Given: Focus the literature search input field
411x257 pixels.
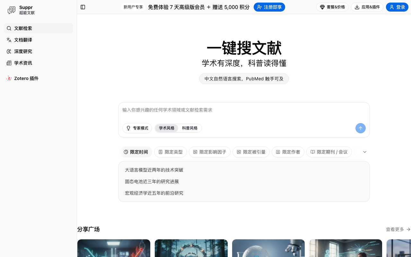Looking at the screenshot, I should click(x=244, y=110).
